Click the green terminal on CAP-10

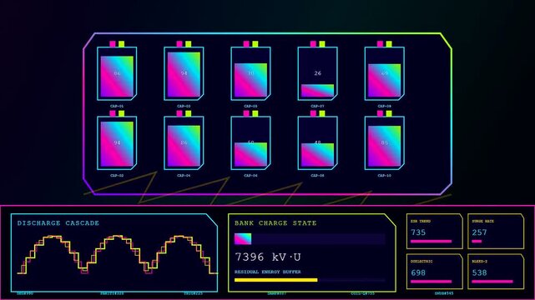[x=389, y=113]
